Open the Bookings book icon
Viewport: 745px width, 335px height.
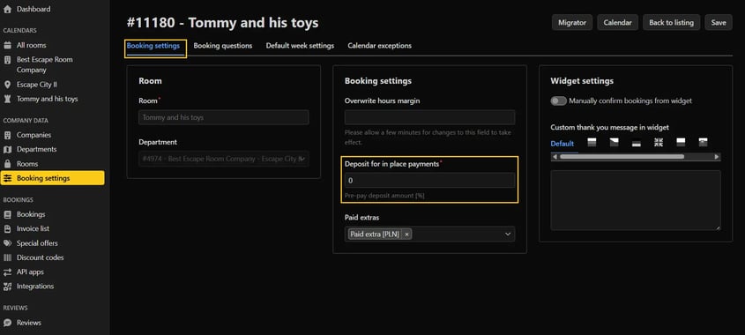tap(7, 214)
